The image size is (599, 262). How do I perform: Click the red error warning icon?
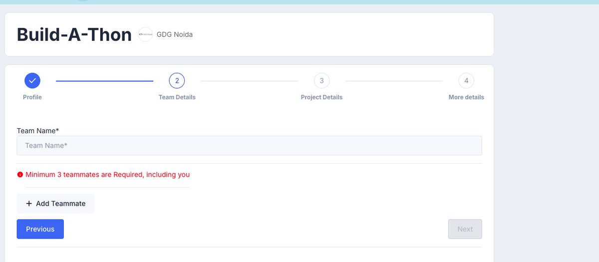pos(20,175)
